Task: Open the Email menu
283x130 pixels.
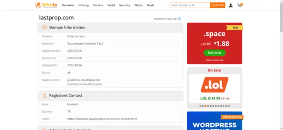Action: coord(111,5)
